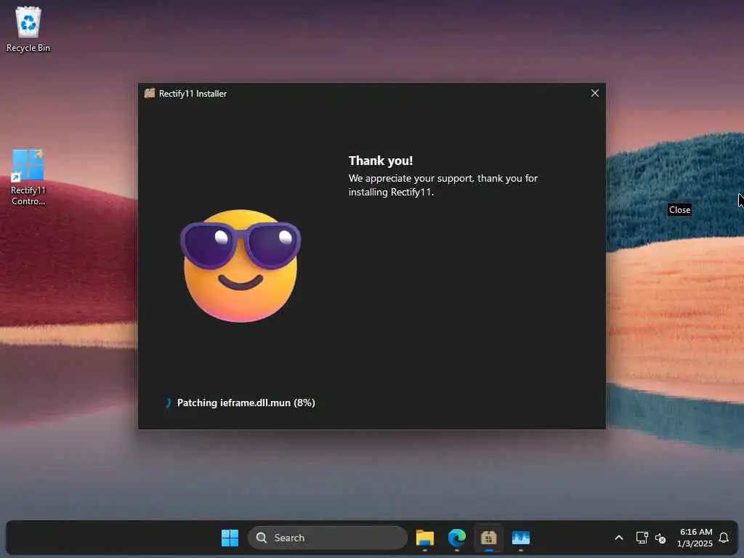Click the 'Patching ieframe.dll.mun (8%)' status text
The height and width of the screenshot is (558, 744).
tap(246, 403)
